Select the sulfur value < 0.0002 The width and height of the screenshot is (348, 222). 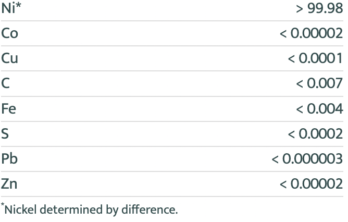coord(316,133)
